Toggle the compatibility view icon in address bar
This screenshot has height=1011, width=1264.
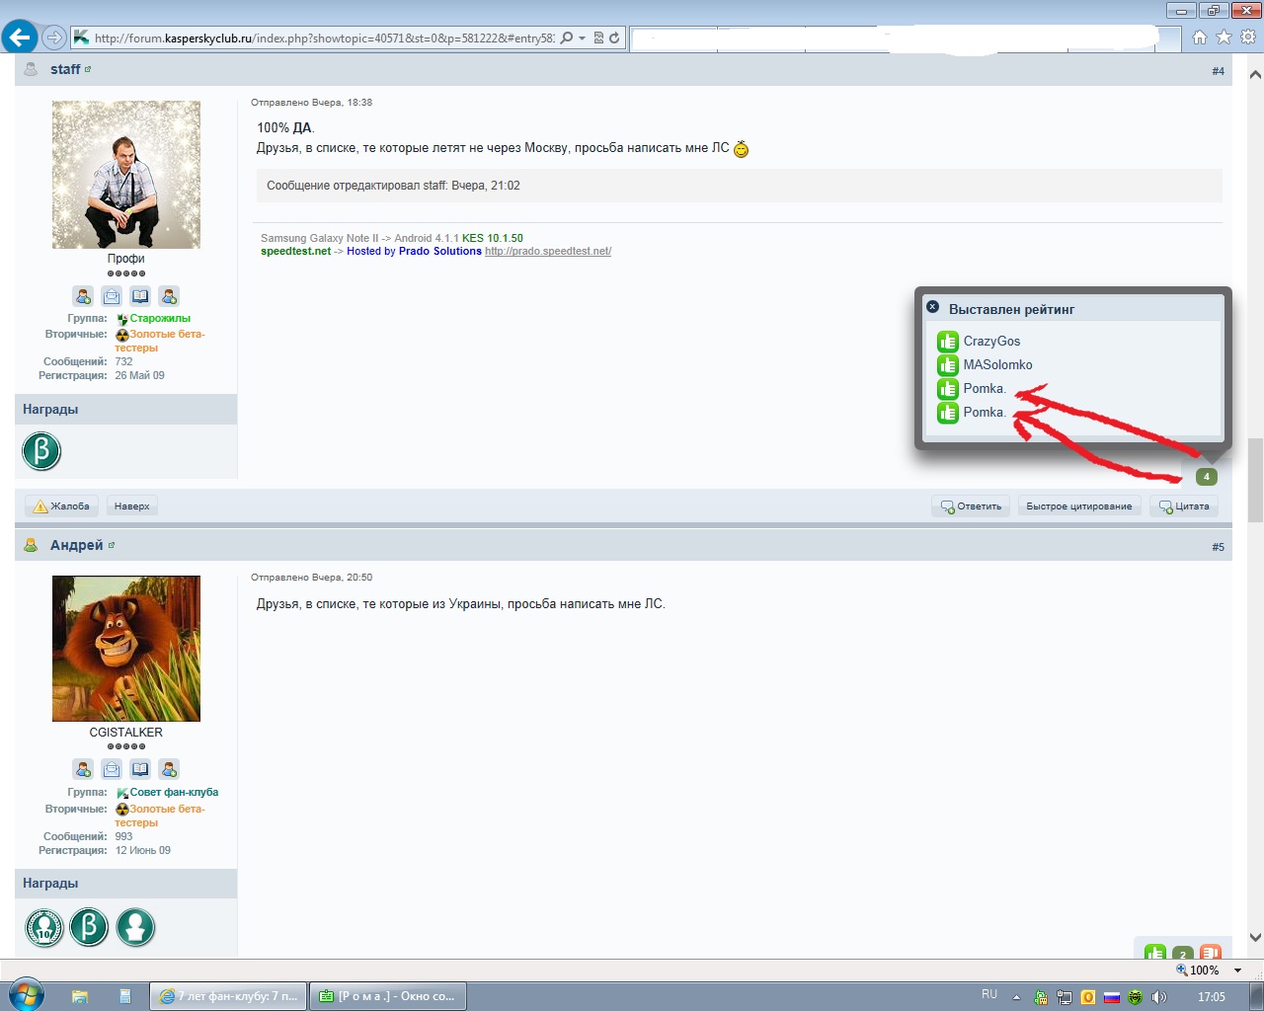(x=598, y=39)
